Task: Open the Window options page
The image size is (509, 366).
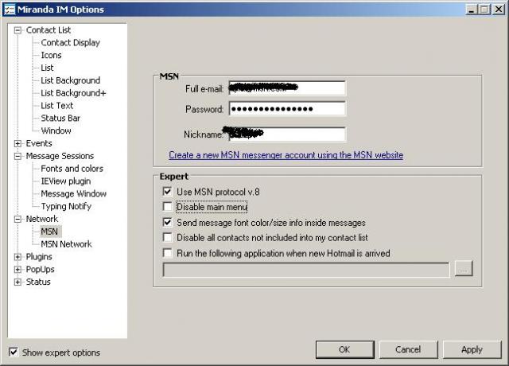Action: point(56,130)
